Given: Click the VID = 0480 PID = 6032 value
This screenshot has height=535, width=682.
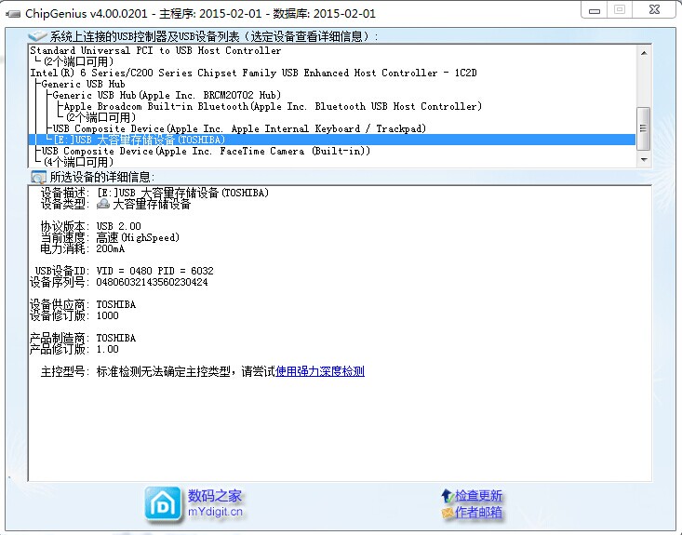Looking at the screenshot, I should (x=154, y=271).
